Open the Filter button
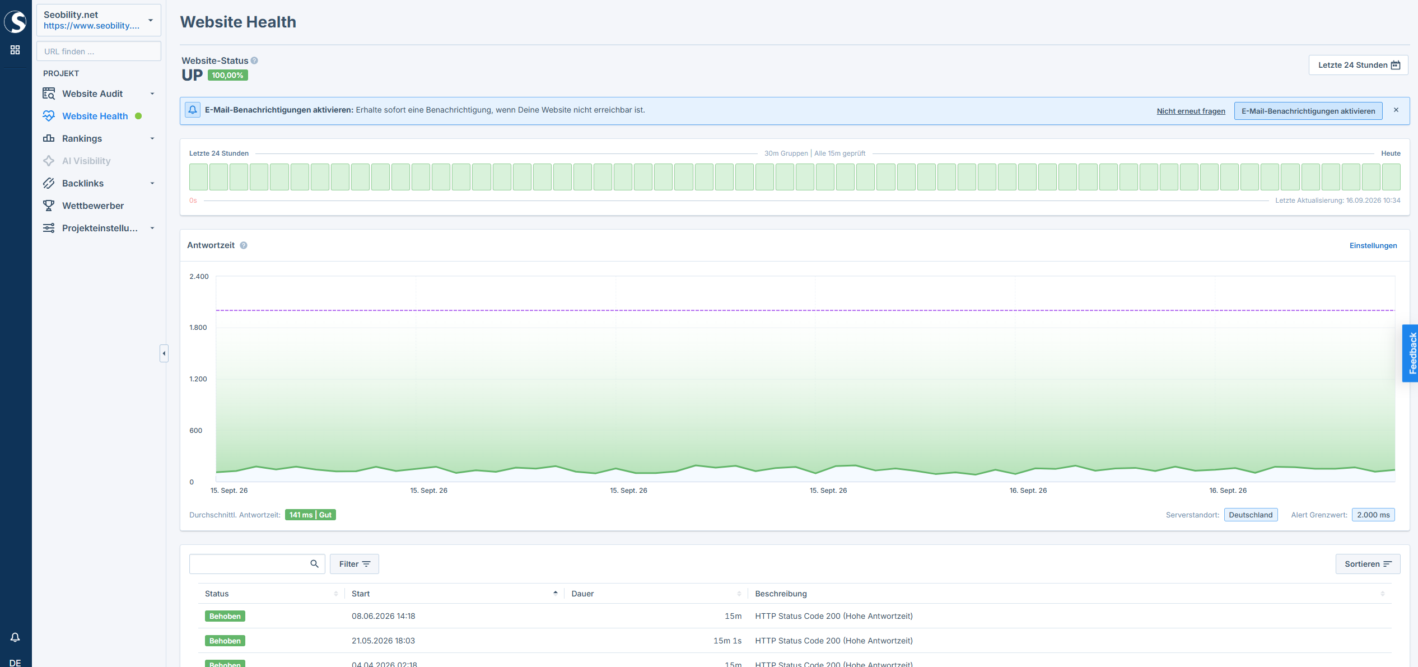Screen dimensions: 1418x667 (354, 564)
